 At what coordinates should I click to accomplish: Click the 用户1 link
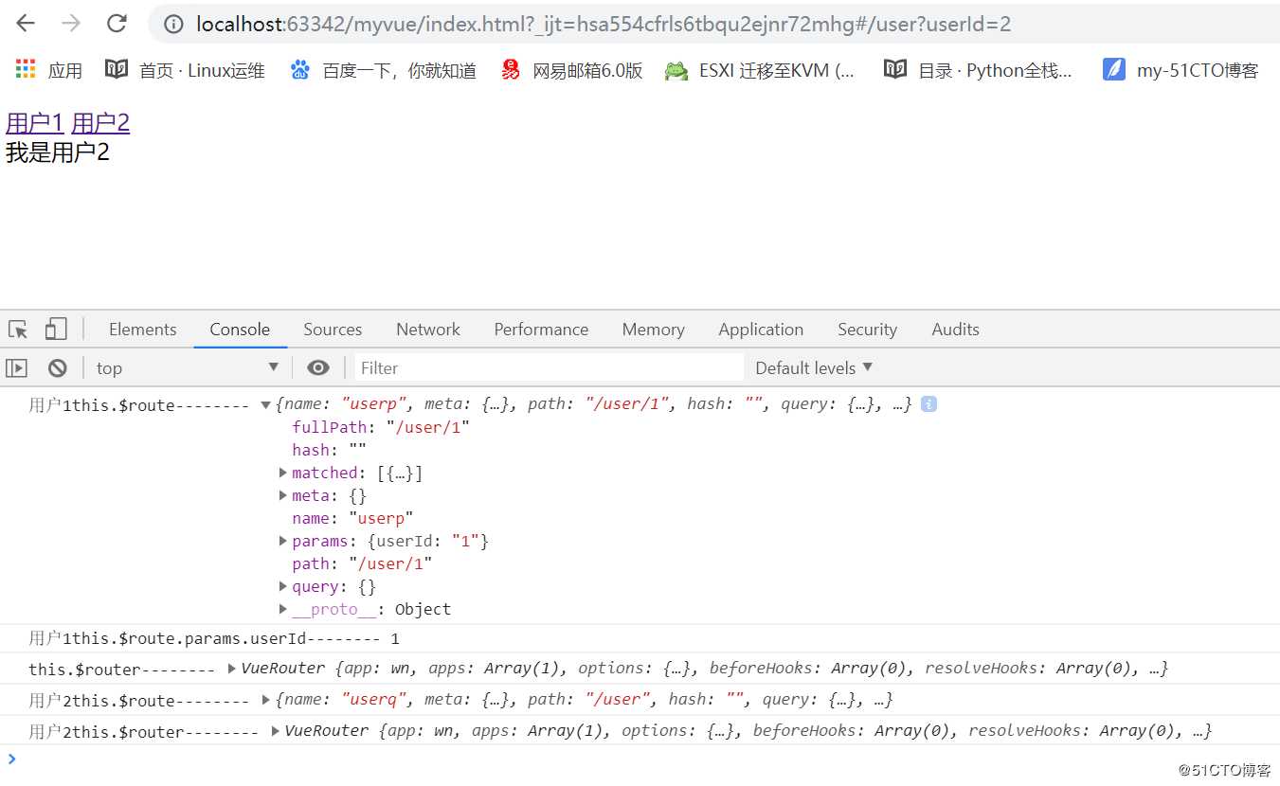click(34, 123)
